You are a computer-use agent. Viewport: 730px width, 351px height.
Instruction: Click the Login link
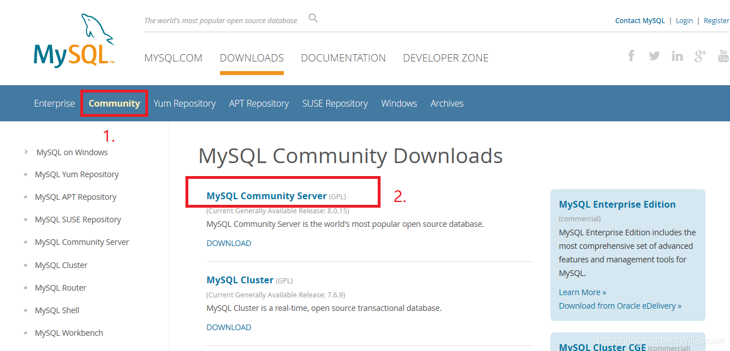click(684, 20)
